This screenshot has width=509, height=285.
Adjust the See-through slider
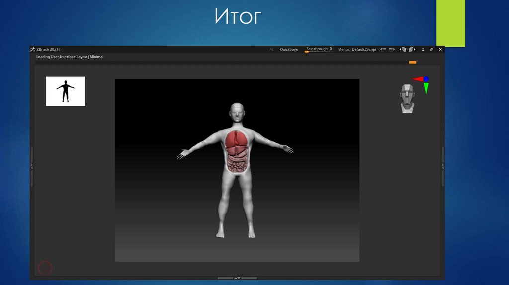pos(319,49)
